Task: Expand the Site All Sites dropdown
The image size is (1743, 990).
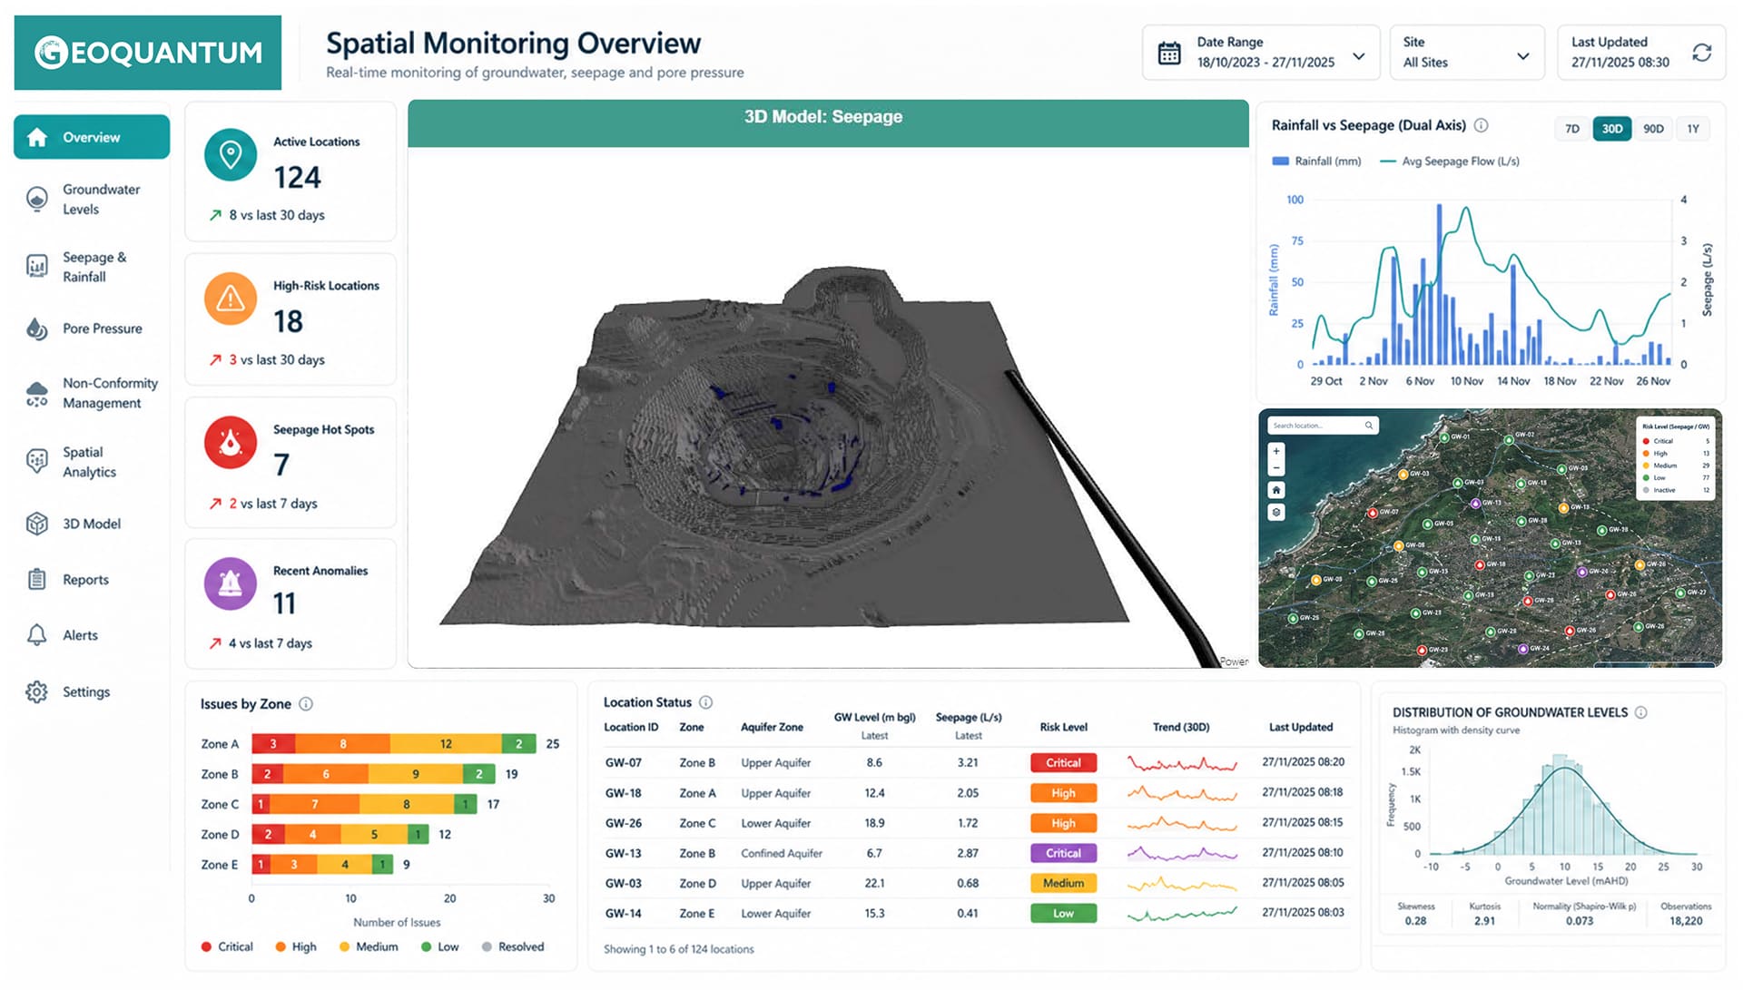Action: pos(1522,56)
